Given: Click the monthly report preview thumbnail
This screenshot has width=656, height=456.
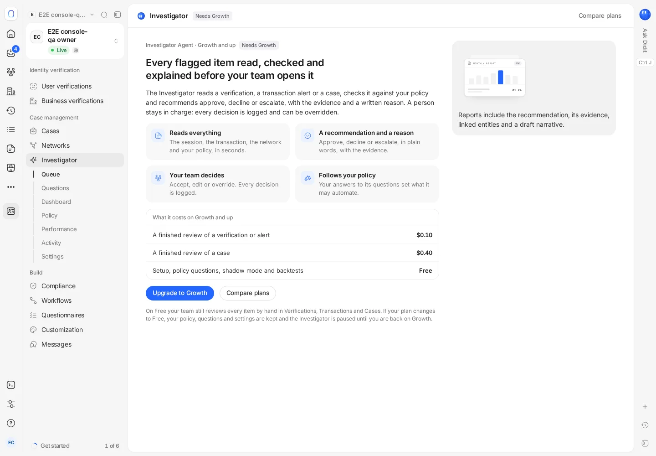Looking at the screenshot, I should point(494,78).
